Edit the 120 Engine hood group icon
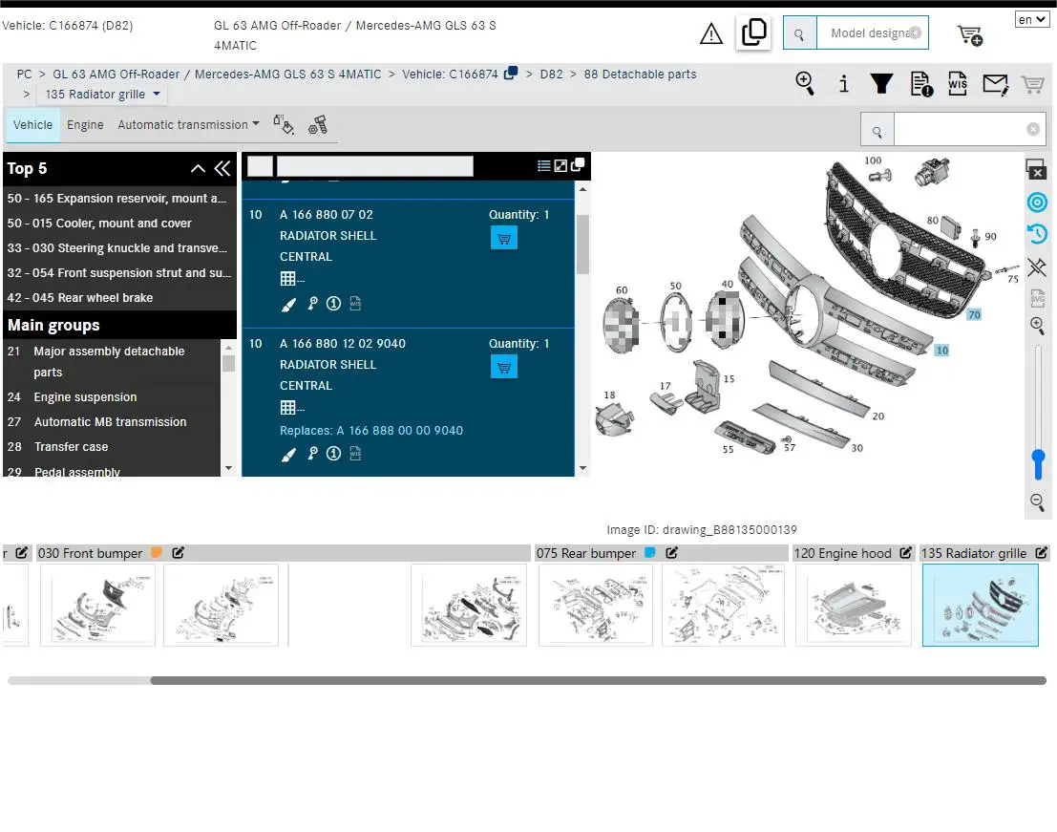The width and height of the screenshot is (1057, 832). (905, 553)
